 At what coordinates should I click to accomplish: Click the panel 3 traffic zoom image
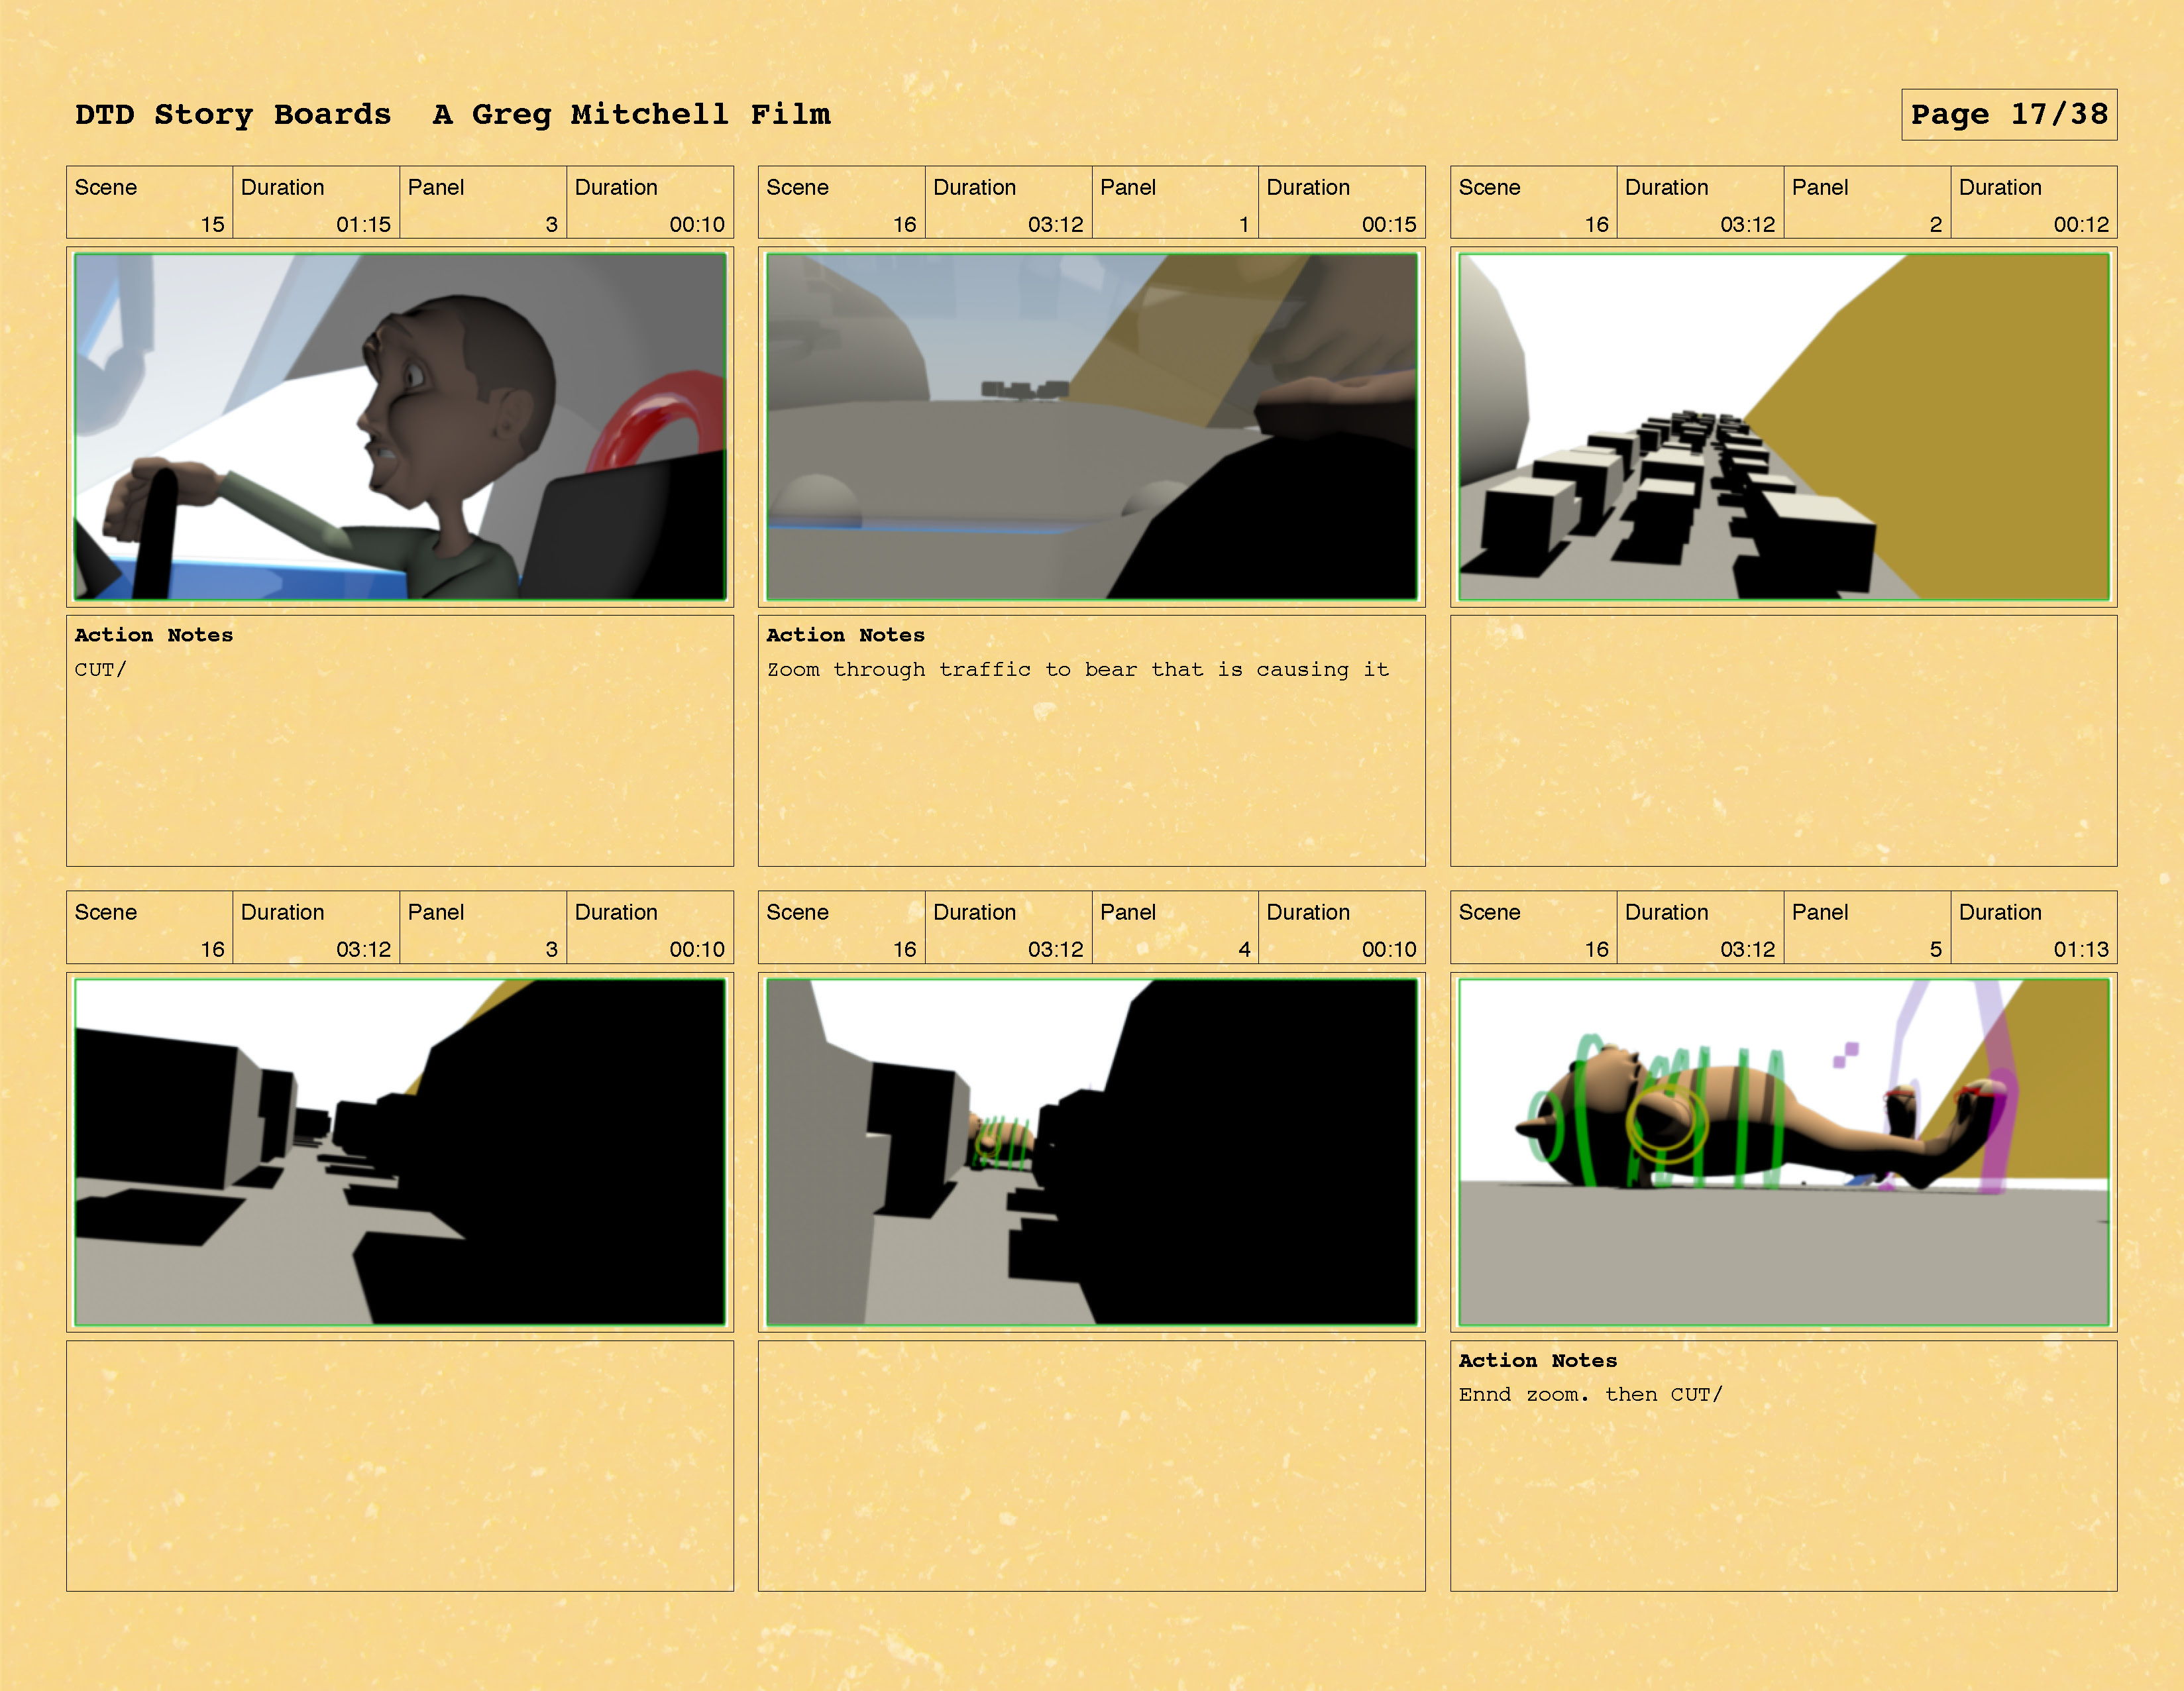400,1152
